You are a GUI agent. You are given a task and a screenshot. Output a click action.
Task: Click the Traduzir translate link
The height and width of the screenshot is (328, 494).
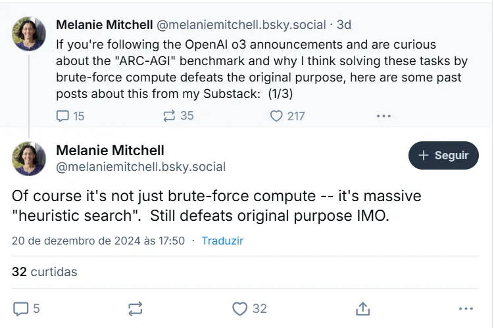(222, 241)
